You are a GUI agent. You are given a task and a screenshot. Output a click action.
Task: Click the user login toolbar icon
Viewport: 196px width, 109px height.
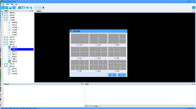[x=31, y=8]
